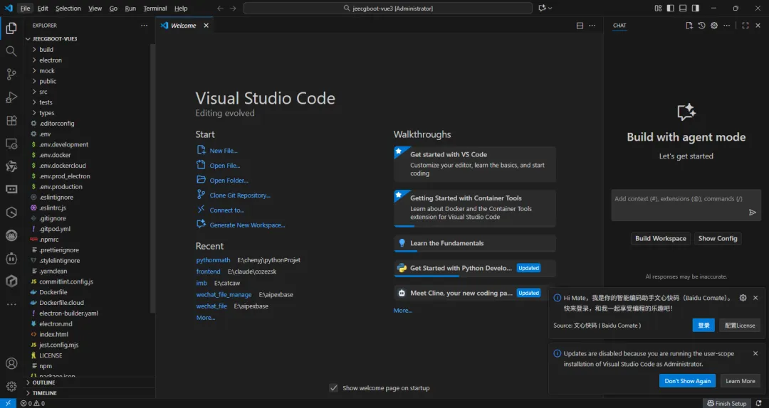
Task: Expand the src folder
Action: pos(43,92)
